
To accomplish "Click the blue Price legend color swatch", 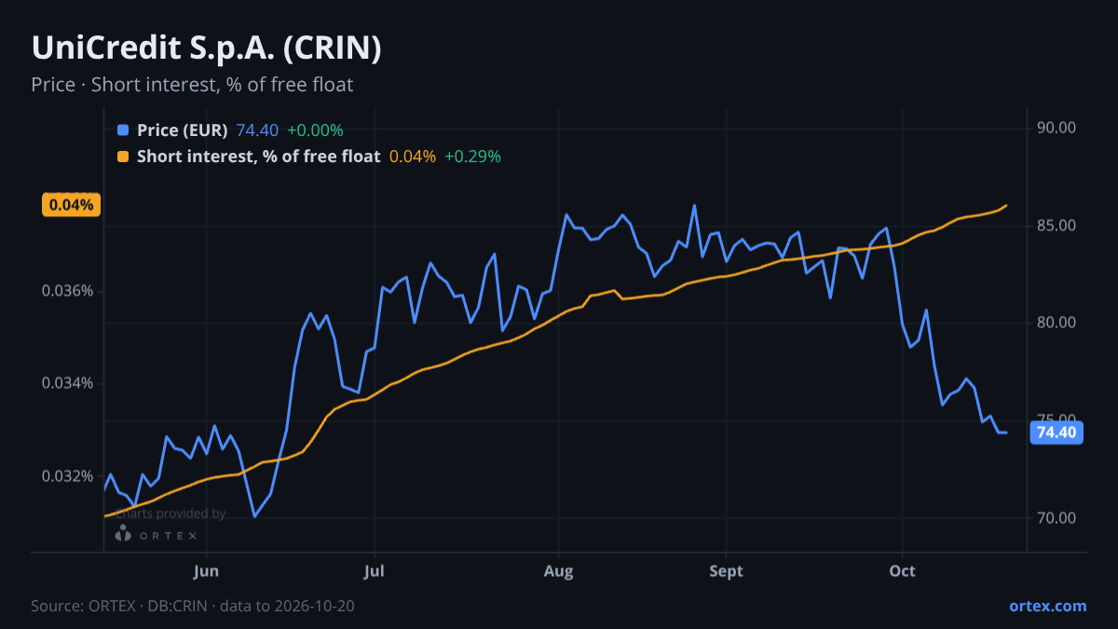I will pyautogui.click(x=123, y=130).
